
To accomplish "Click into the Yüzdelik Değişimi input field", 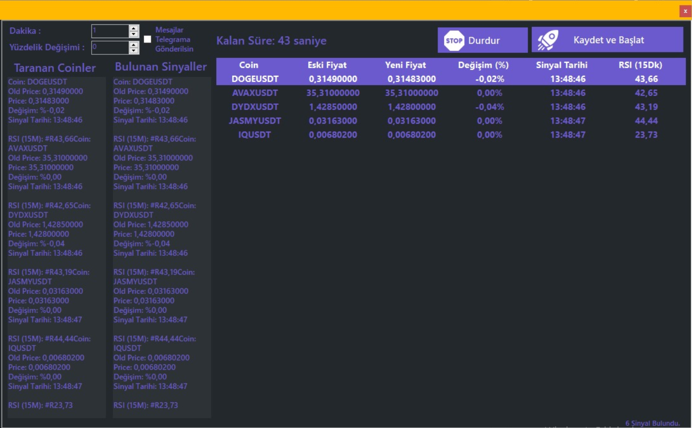I will coord(110,48).
